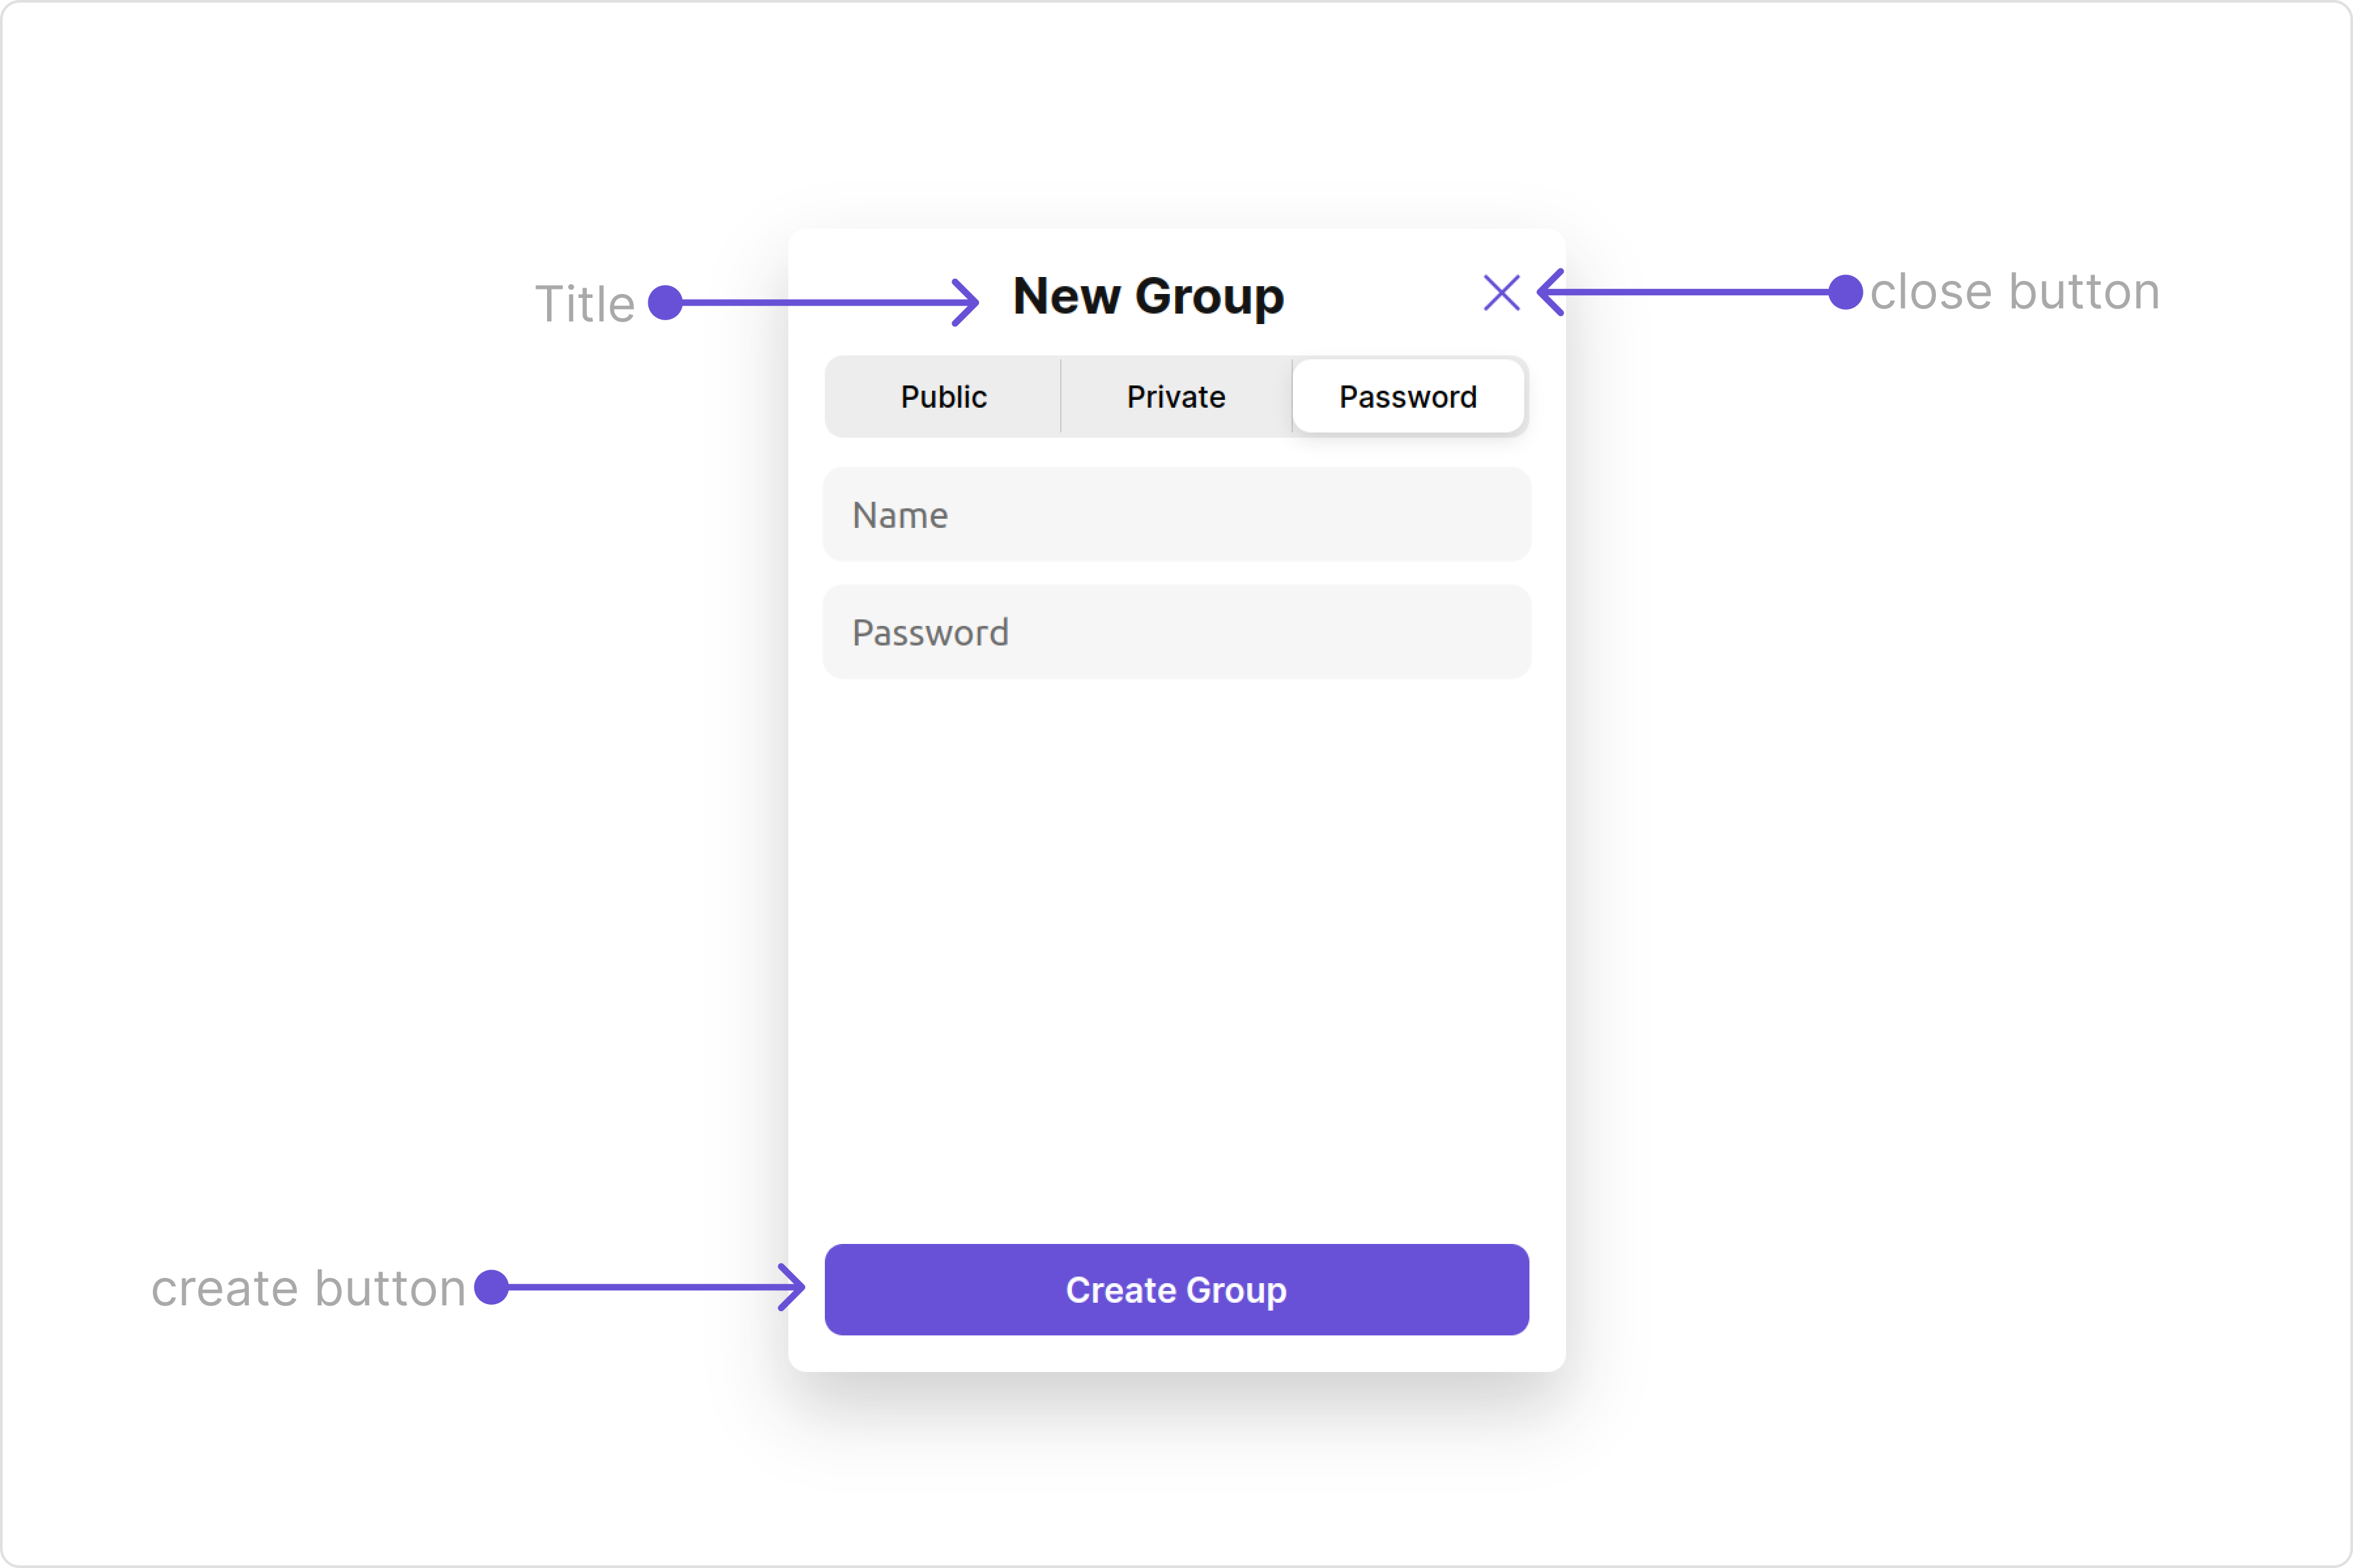Viewport: 2353px width, 1568px height.
Task: Select the Public group type tab
Action: point(943,397)
